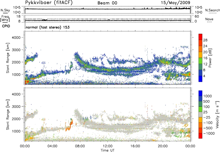
Task: Click the '12:00' time tick label
Action: coord(108,146)
